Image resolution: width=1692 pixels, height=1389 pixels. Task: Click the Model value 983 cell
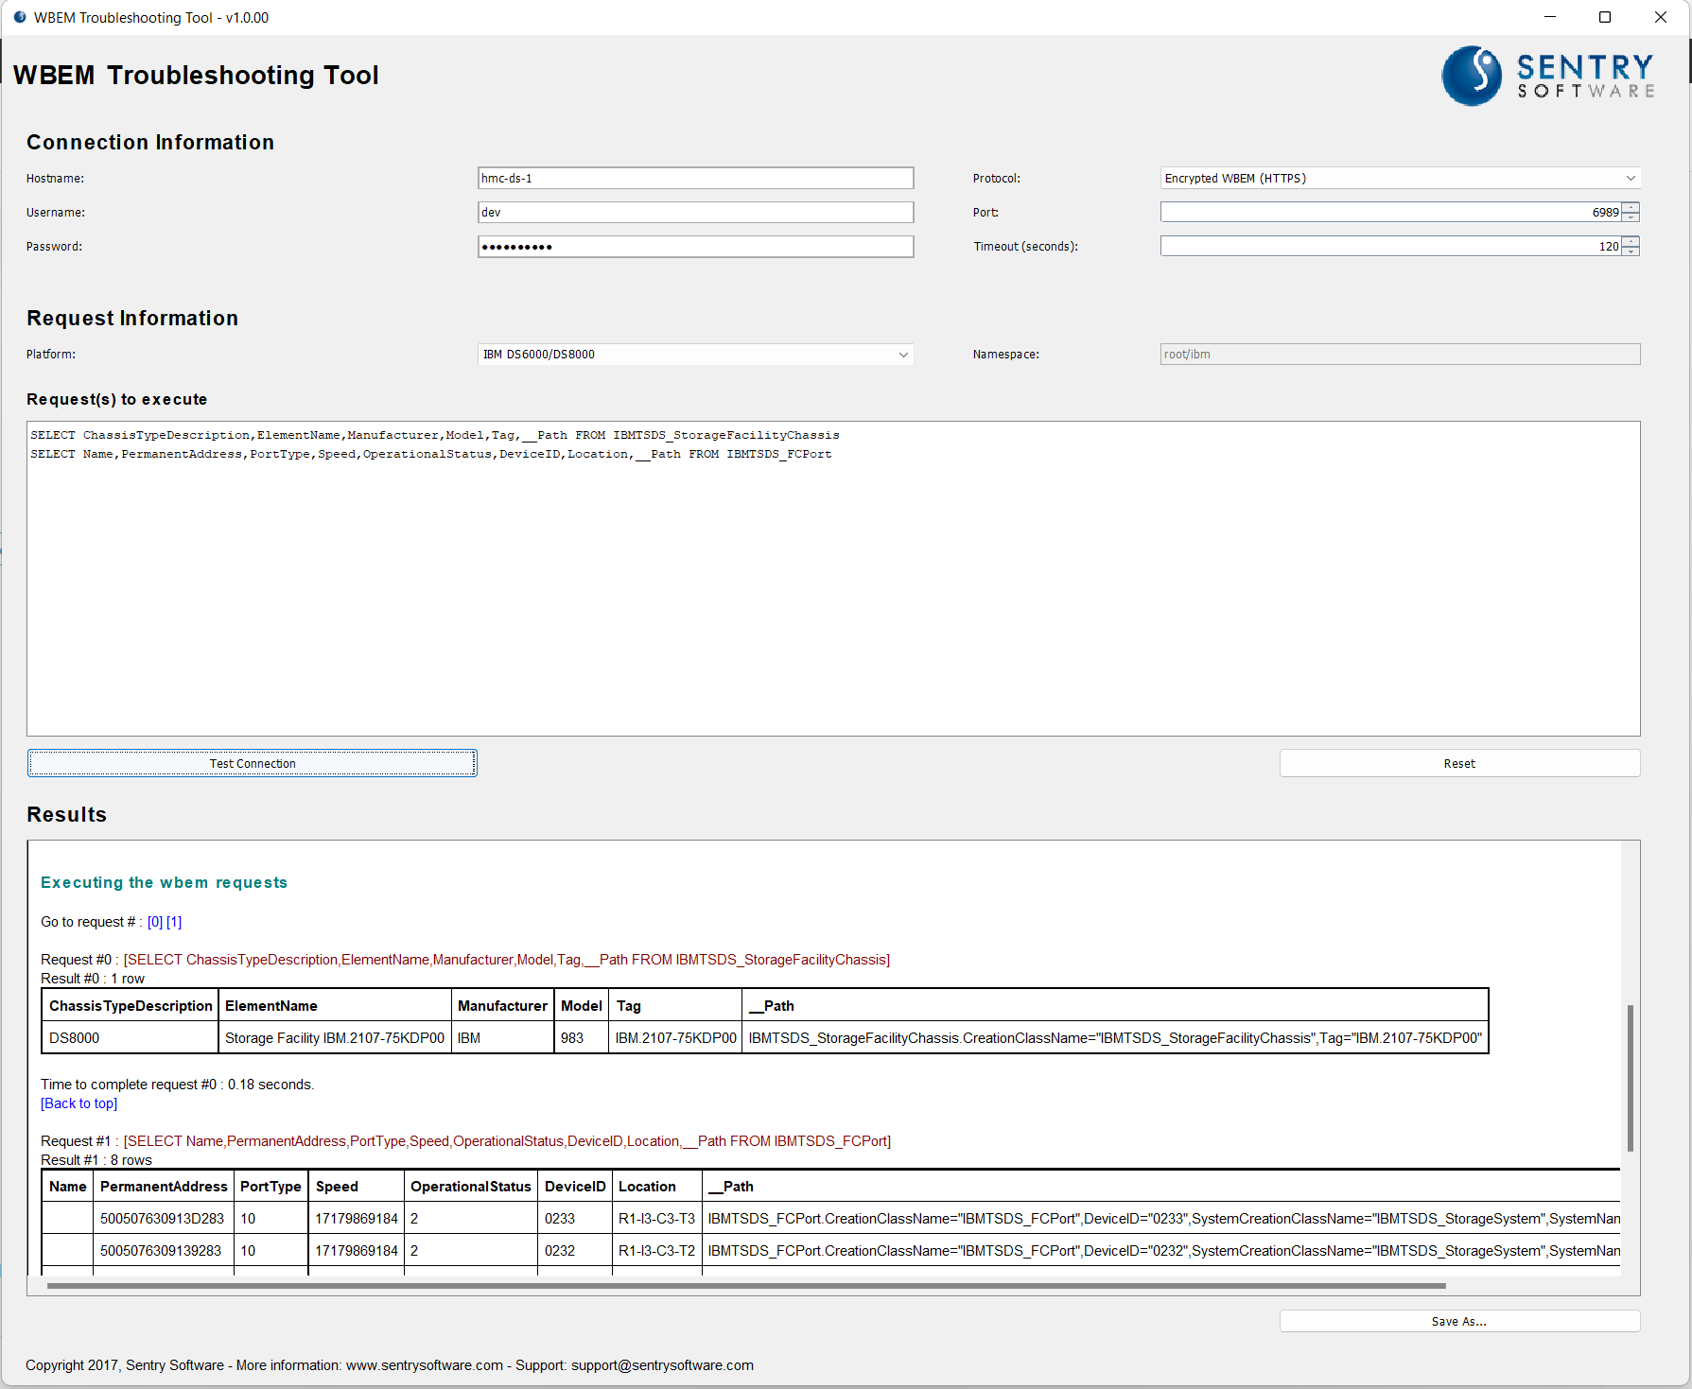point(582,1037)
